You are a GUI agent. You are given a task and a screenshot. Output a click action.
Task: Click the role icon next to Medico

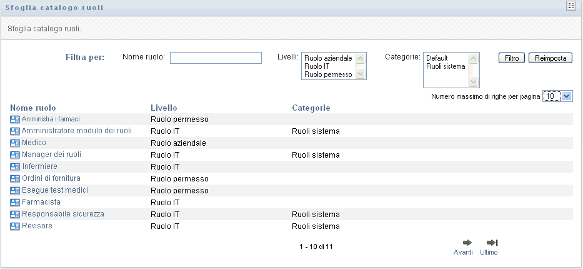pos(15,143)
